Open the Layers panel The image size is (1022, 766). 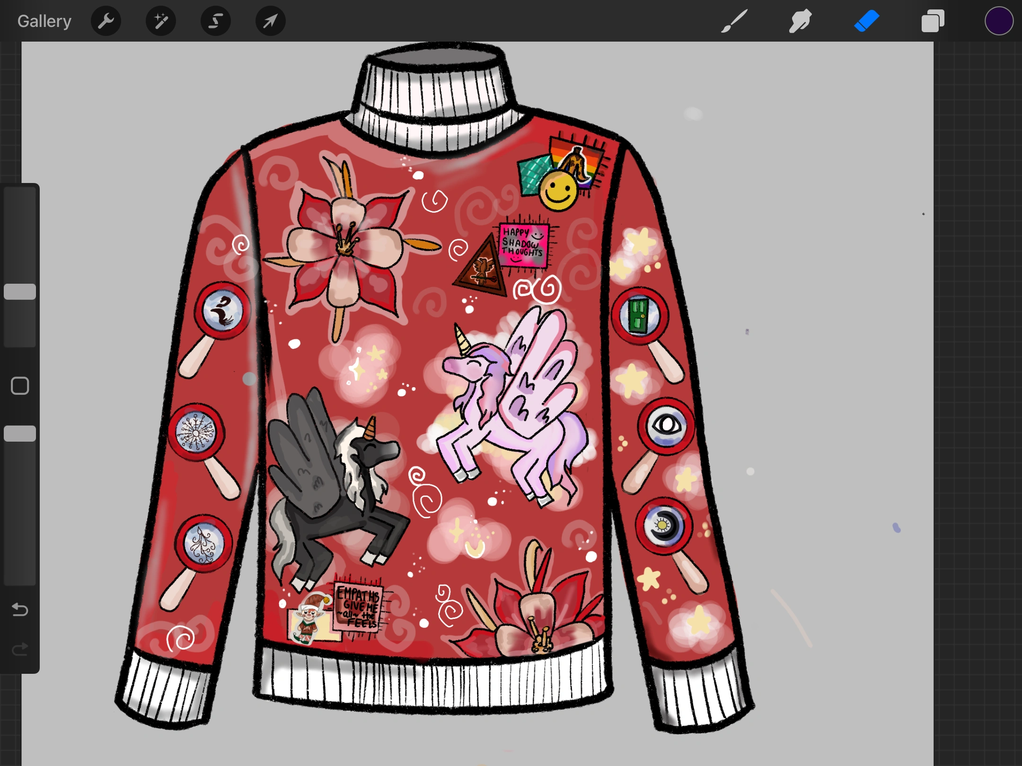pos(932,21)
